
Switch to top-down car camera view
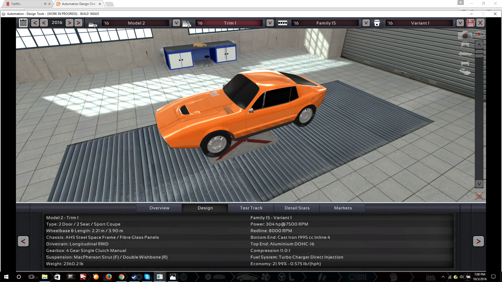(x=465, y=72)
